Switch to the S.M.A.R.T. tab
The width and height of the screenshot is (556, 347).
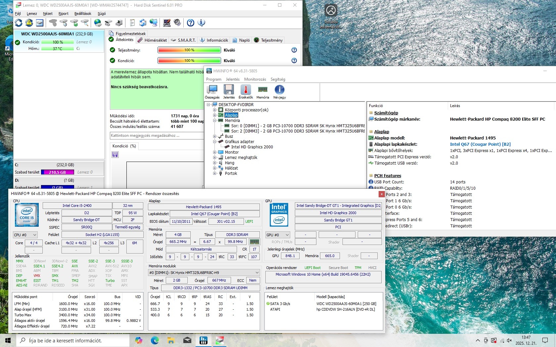183,40
